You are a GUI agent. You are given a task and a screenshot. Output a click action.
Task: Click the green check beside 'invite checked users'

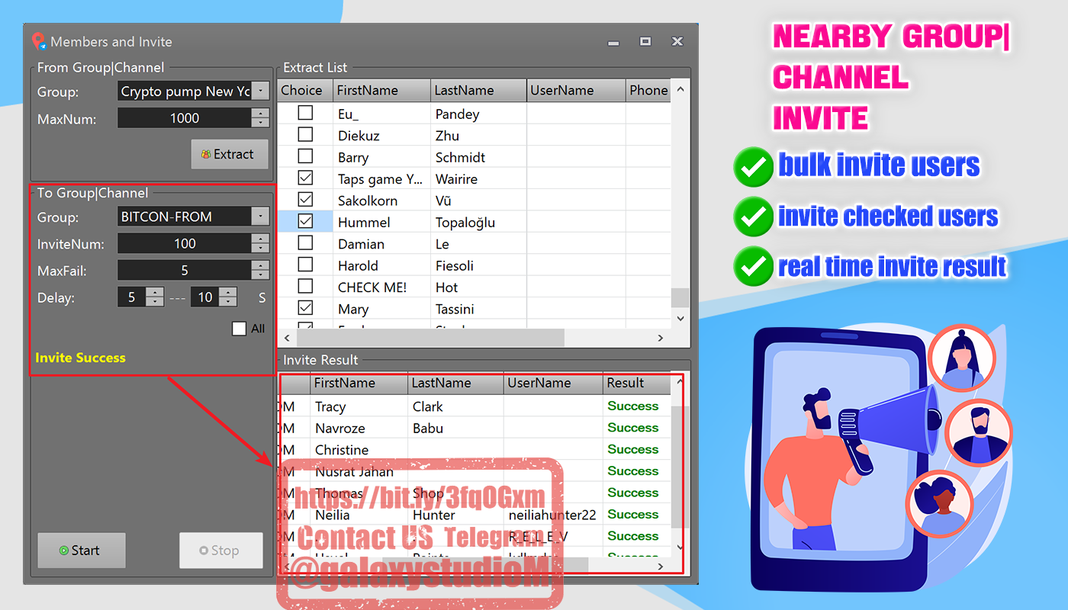pyautogui.click(x=752, y=217)
